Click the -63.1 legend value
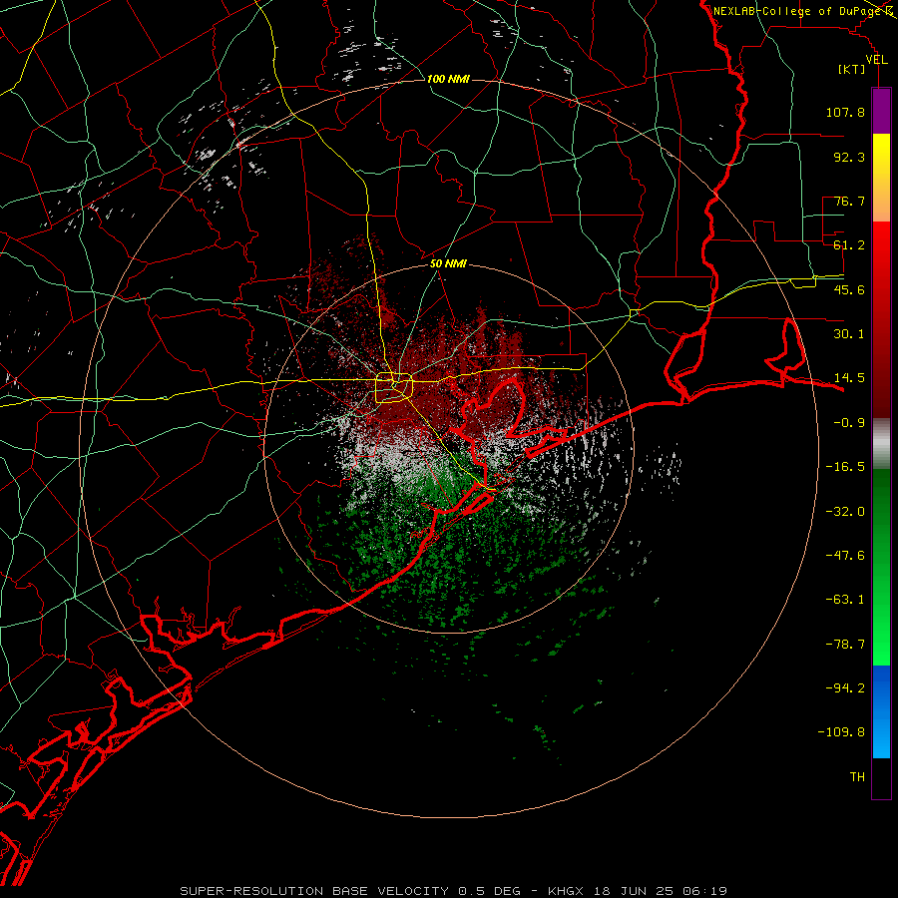898x898 pixels. click(x=845, y=600)
